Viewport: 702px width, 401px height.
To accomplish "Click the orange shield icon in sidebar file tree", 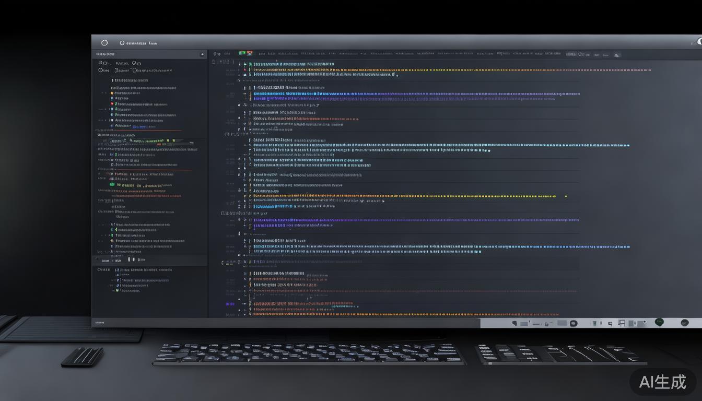I will pyautogui.click(x=112, y=93).
